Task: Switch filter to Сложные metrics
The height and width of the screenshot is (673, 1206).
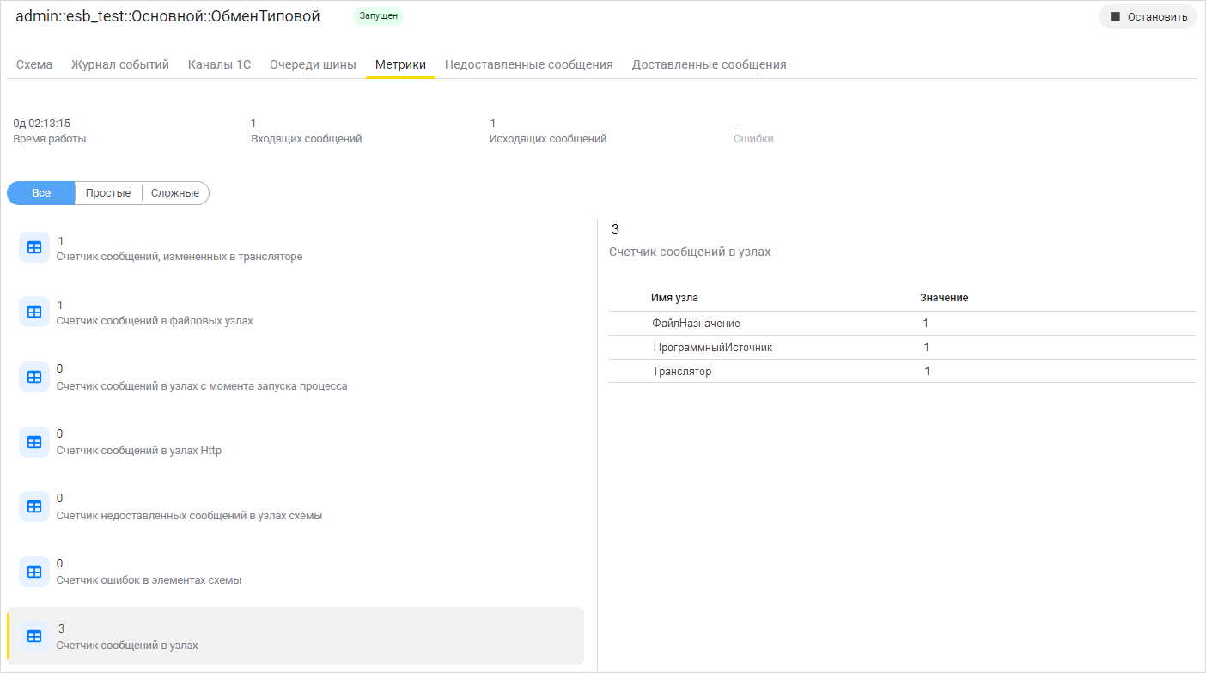Action: pyautogui.click(x=175, y=193)
